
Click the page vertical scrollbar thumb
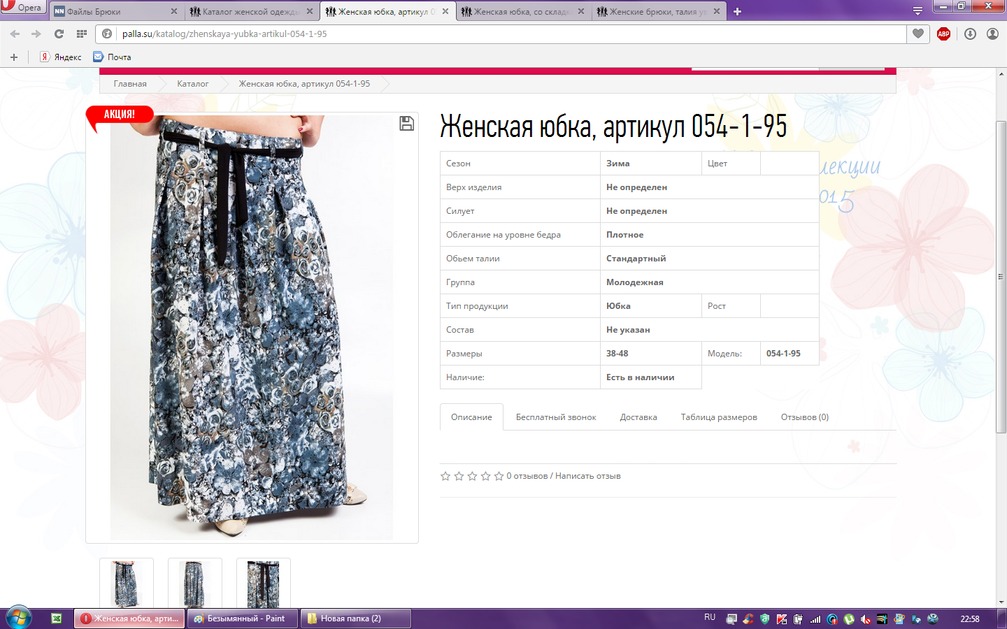(x=1001, y=277)
